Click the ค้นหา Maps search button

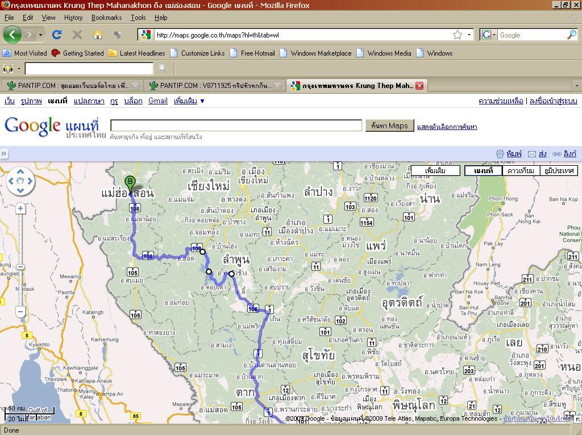tap(389, 125)
